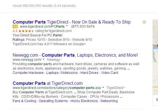158x110 pixels.
Task: Click the ad info circle icon
Action: (144, 22)
